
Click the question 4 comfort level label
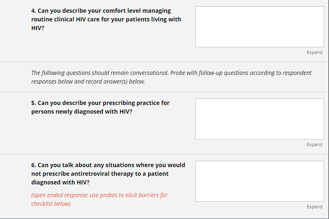[x=106, y=19]
